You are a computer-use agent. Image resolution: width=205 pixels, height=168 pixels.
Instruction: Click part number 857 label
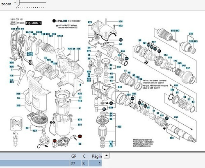tap(134, 94)
